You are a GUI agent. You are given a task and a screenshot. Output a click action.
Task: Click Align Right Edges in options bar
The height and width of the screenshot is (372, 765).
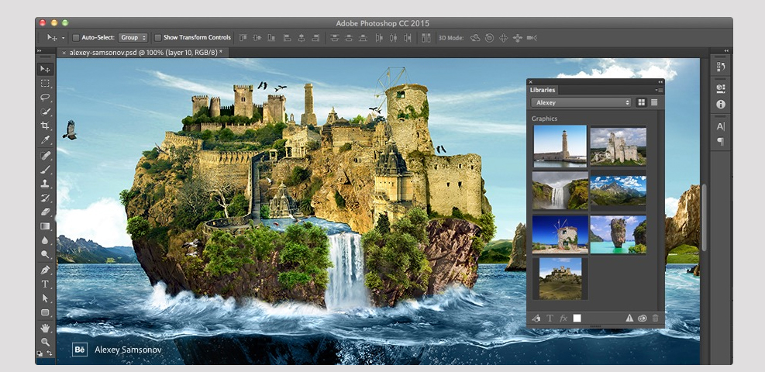pyautogui.click(x=315, y=37)
